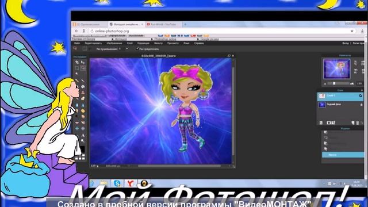Open the Язык menu
Viewport: 368px width, 207px height.
click(186, 44)
